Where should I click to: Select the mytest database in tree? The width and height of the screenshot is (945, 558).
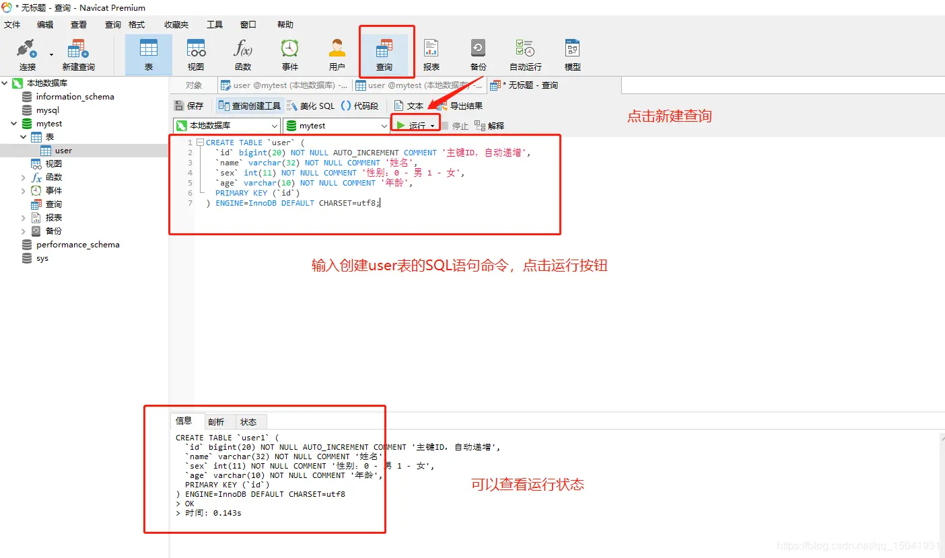point(49,124)
